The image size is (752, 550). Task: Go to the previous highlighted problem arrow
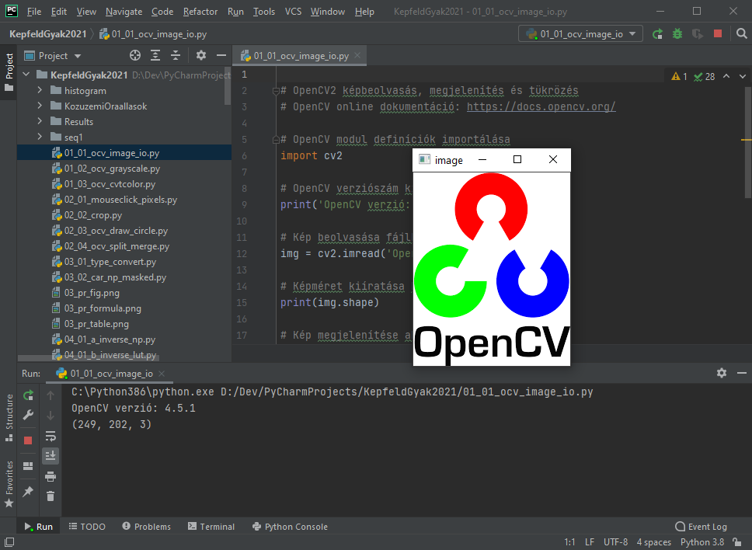pyautogui.click(x=726, y=76)
